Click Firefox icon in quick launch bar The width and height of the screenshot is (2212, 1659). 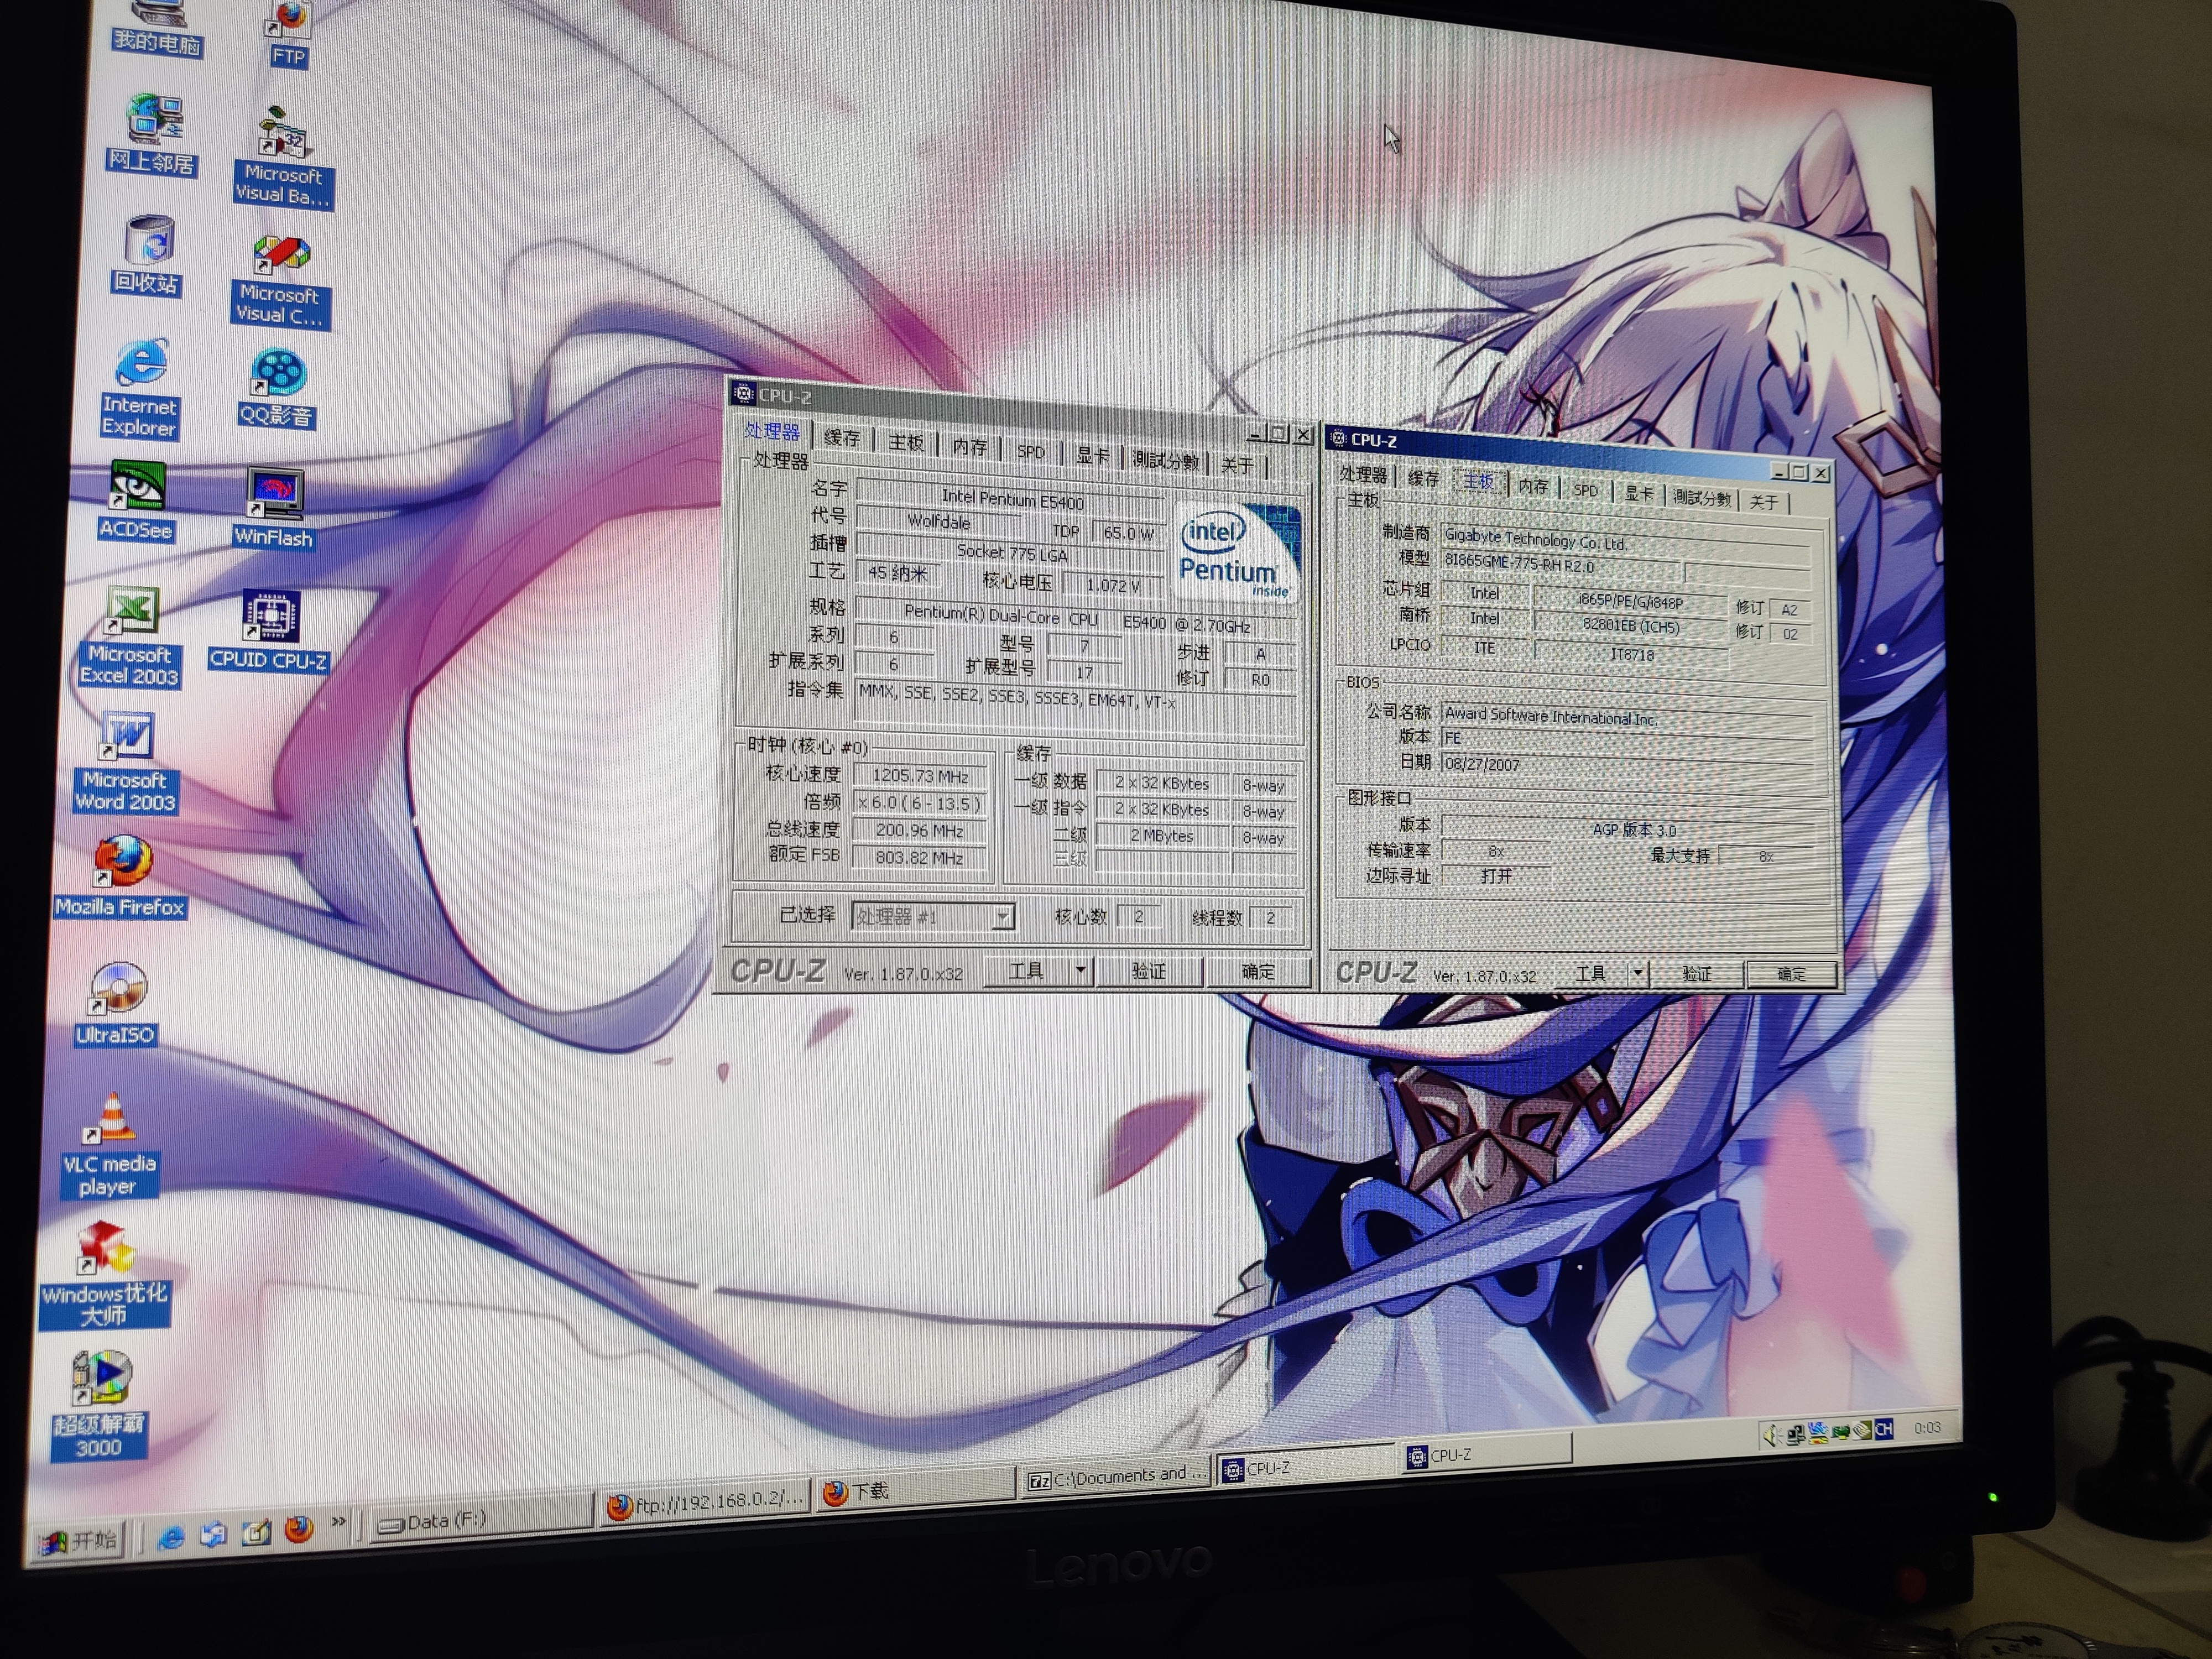[x=299, y=1529]
